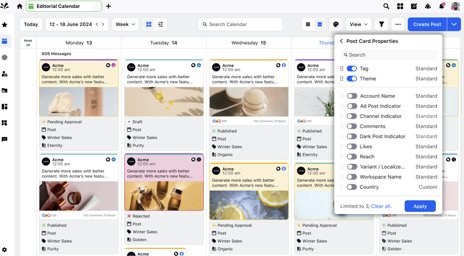
Task: Disable the Theme toggle
Action: click(352, 79)
